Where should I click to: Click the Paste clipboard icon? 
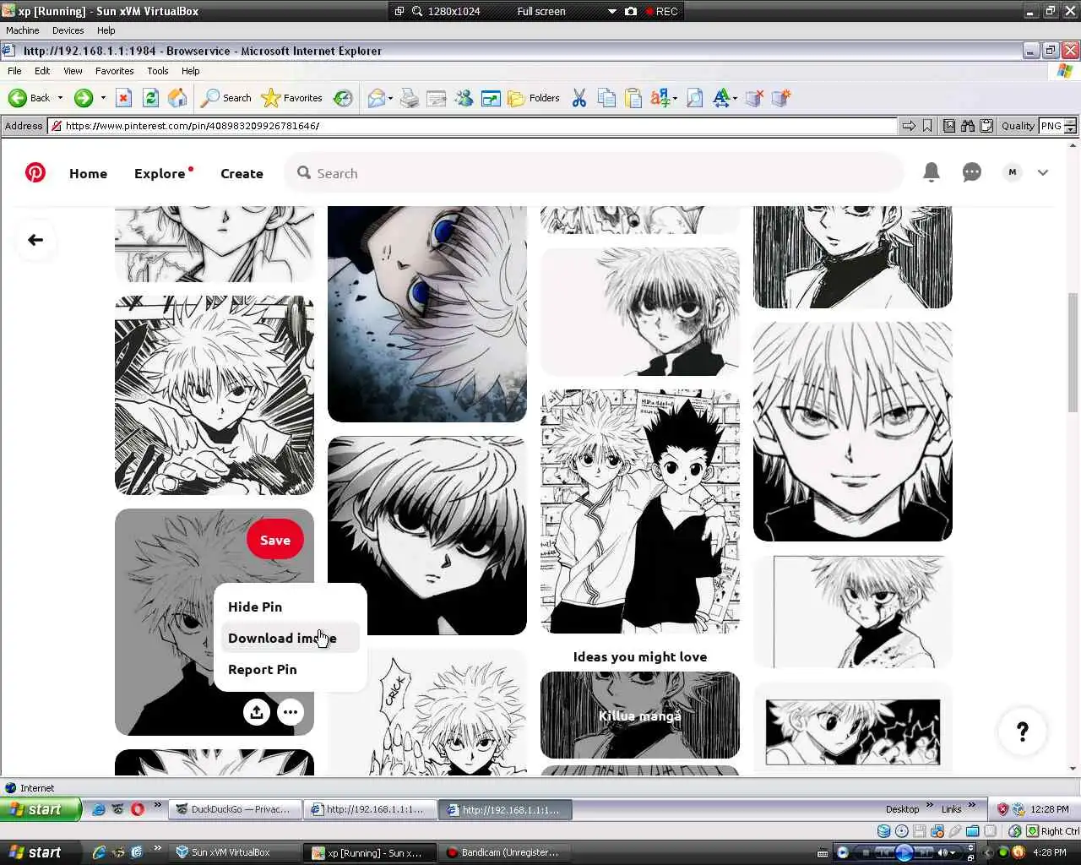(x=633, y=98)
